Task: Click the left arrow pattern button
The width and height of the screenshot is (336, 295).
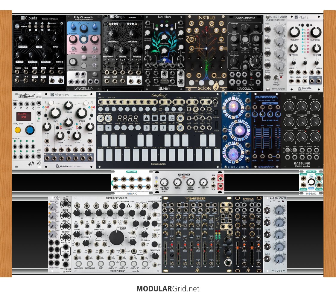Action: pyautogui.click(x=100, y=118)
